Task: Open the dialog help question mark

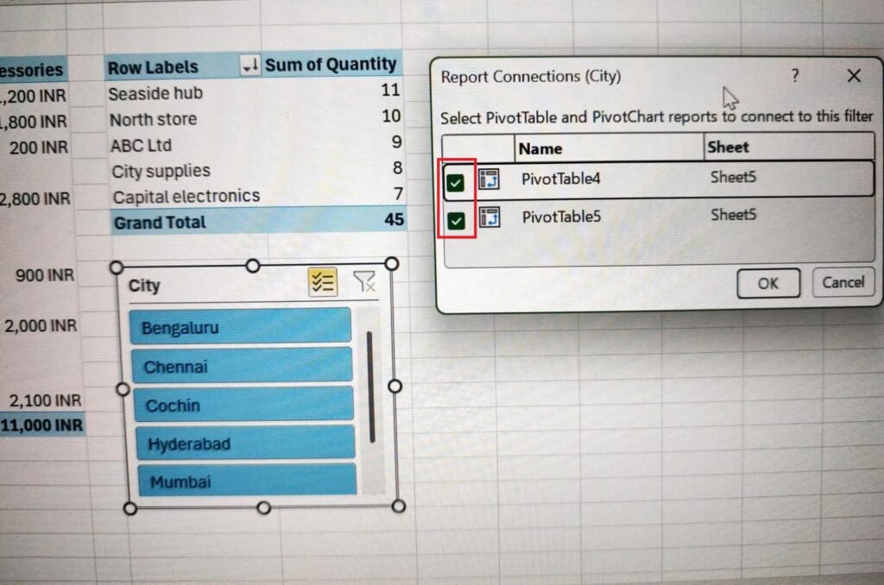Action: (x=795, y=76)
